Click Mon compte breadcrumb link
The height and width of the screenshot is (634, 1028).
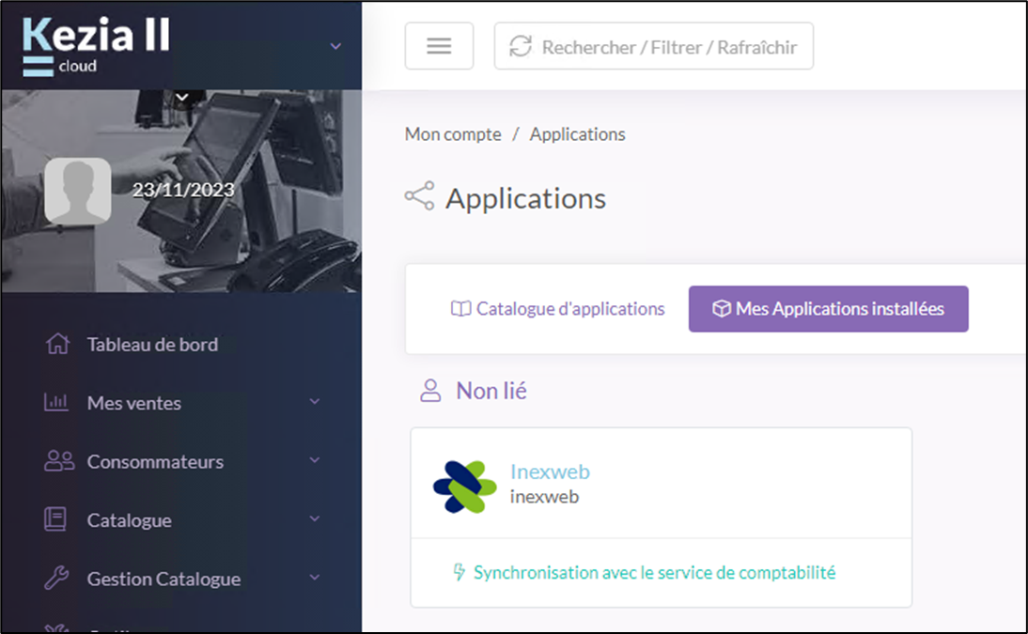click(453, 134)
